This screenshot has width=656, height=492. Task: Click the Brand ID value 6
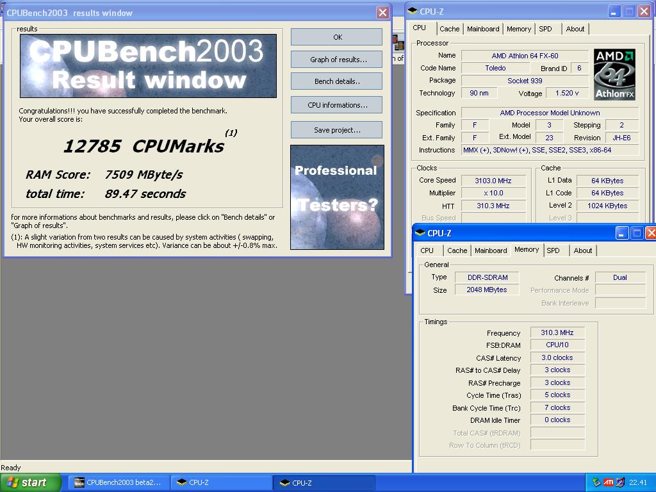tap(579, 68)
